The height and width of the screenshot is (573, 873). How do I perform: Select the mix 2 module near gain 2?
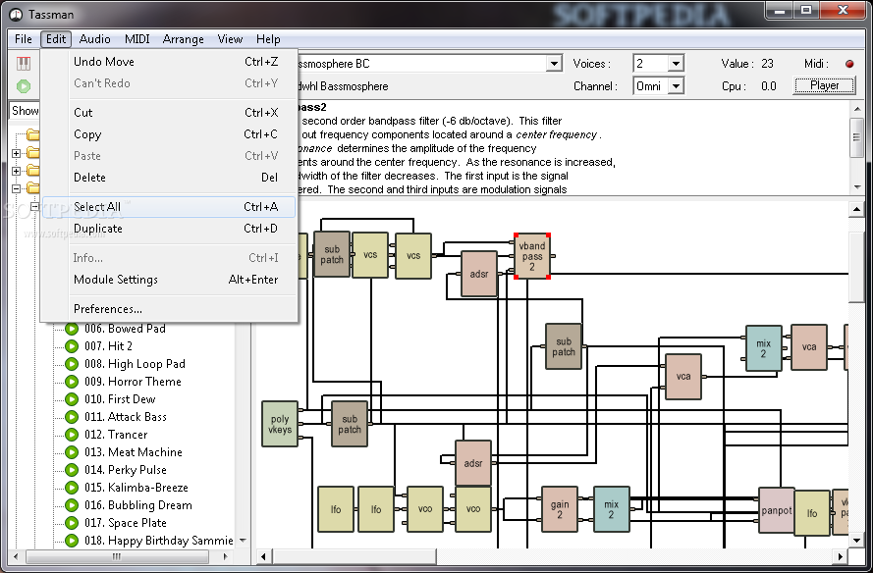coord(612,509)
